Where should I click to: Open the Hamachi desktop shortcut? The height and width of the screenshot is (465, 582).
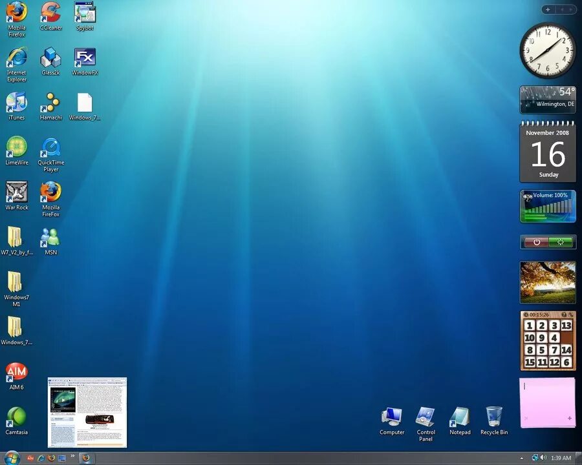pos(51,106)
